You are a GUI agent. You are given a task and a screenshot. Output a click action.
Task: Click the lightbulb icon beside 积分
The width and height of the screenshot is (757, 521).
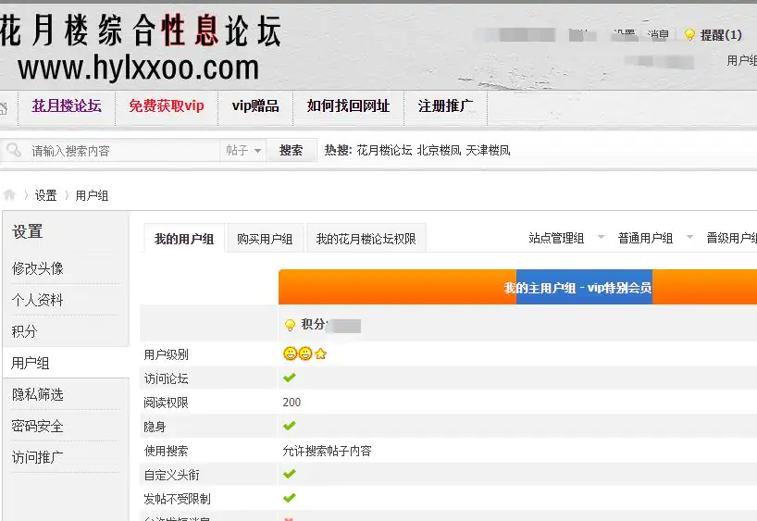pyautogui.click(x=290, y=325)
